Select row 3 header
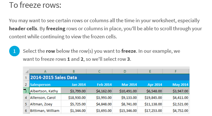This screenshot has height=116, width=212. (x=26, y=91)
